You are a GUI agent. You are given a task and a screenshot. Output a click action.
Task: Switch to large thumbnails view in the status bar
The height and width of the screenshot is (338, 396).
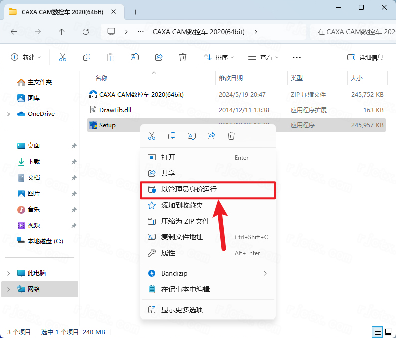coord(388,332)
